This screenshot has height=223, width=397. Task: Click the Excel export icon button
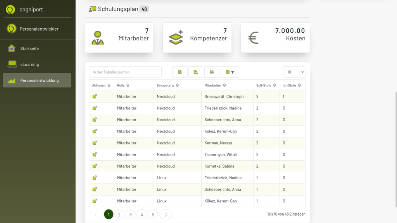coord(180,72)
